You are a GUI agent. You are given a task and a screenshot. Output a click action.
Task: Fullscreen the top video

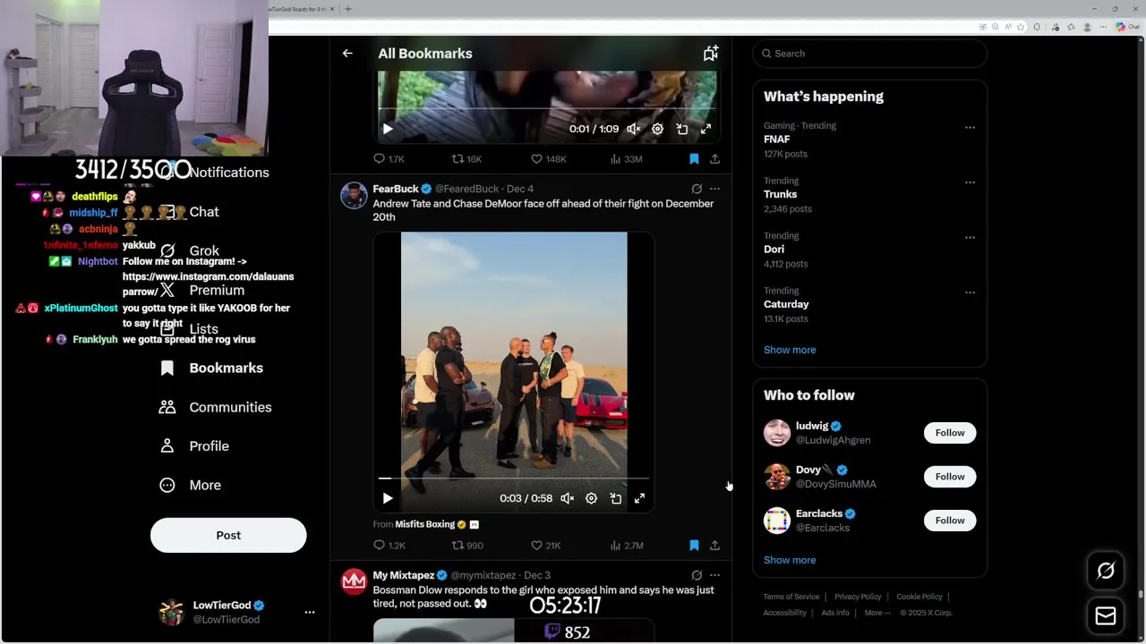coord(706,129)
